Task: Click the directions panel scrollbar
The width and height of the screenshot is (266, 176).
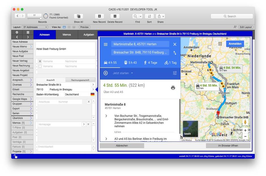Action: coord(180,116)
